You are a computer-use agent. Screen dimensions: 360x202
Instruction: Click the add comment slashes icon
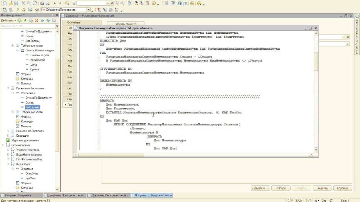[18, 10]
